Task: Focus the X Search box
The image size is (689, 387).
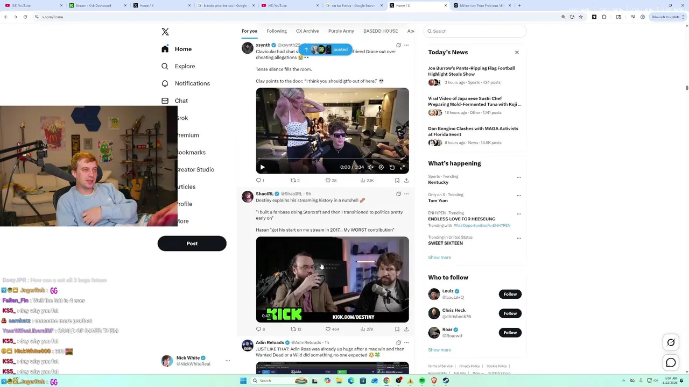Action: click(x=475, y=31)
